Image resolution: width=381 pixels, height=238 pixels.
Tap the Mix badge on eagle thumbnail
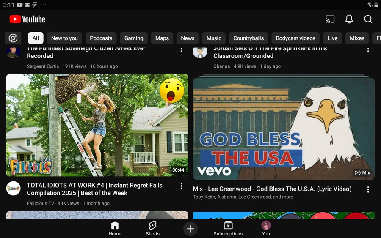362,173
